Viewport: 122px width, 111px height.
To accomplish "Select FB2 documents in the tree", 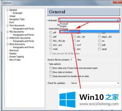I will 17,32.
